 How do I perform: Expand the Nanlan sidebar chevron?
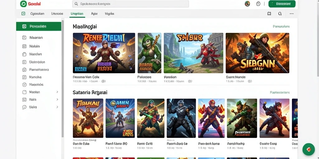[57, 92]
